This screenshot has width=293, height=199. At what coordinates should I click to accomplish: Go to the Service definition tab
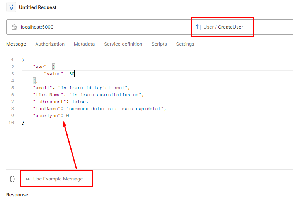coord(123,44)
